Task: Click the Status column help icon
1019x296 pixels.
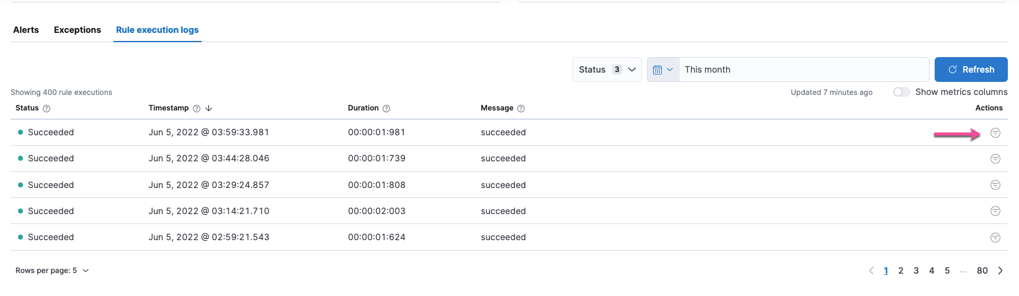Action: tap(47, 109)
